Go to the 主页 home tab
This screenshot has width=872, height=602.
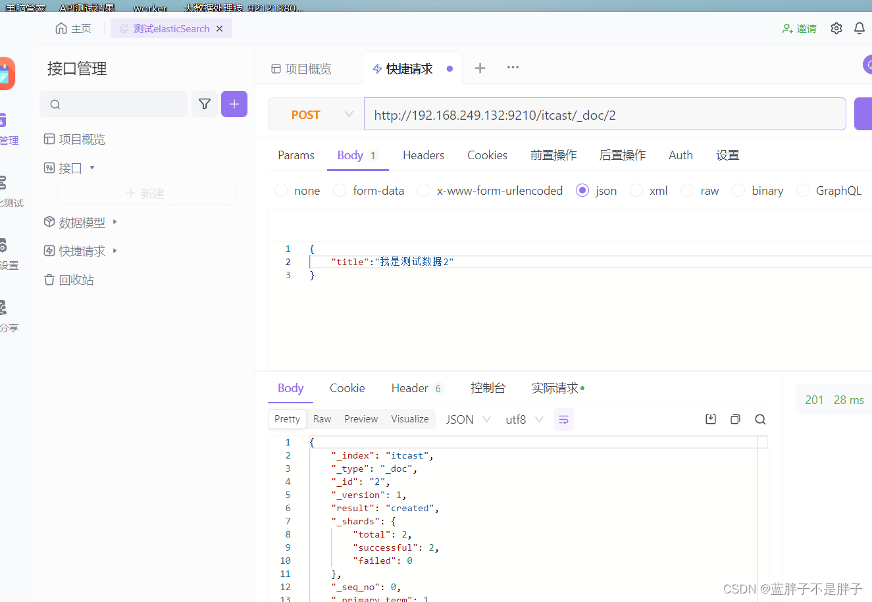[x=73, y=28]
